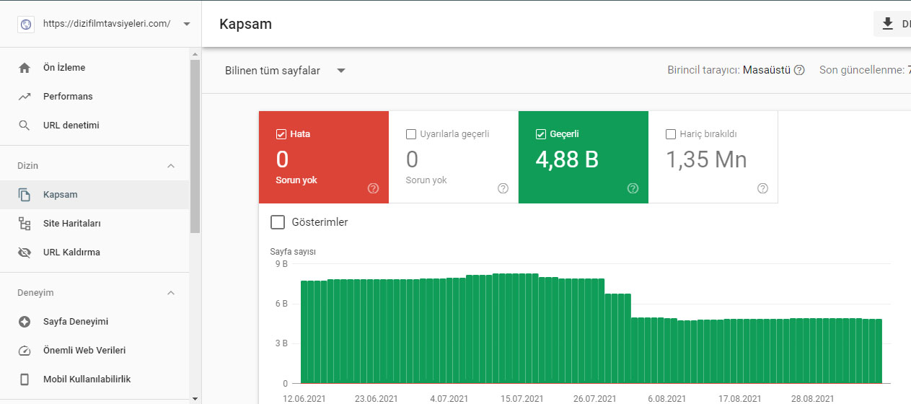This screenshot has width=911, height=404.
Task: Click the Performans trend icon
Action: point(25,97)
